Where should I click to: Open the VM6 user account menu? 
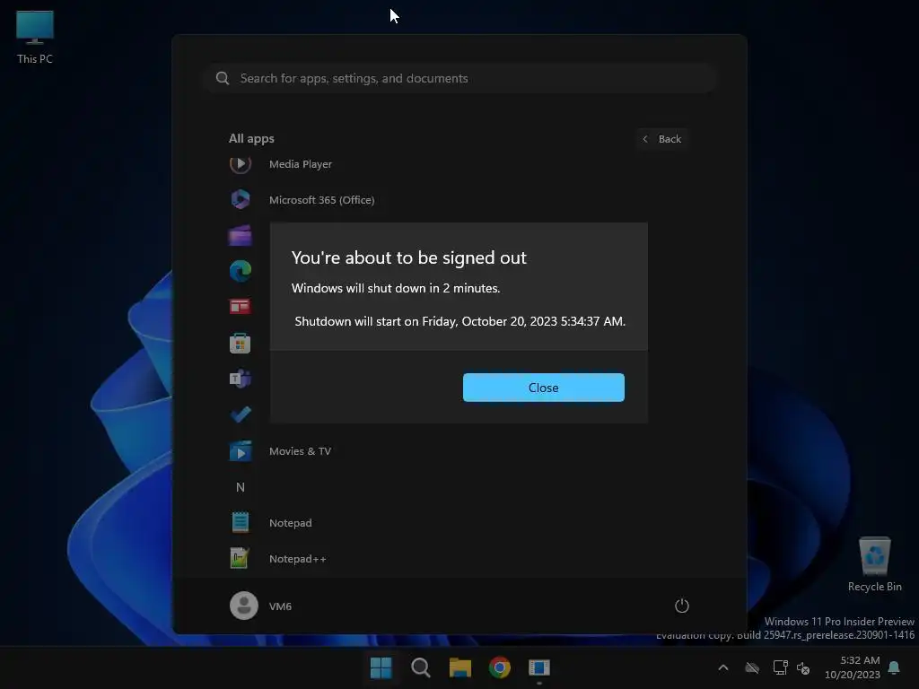click(x=261, y=606)
